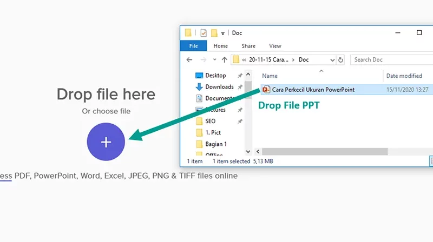The height and width of the screenshot is (242, 433).
Task: Select the '1. Pict' folder
Action: (x=213, y=132)
